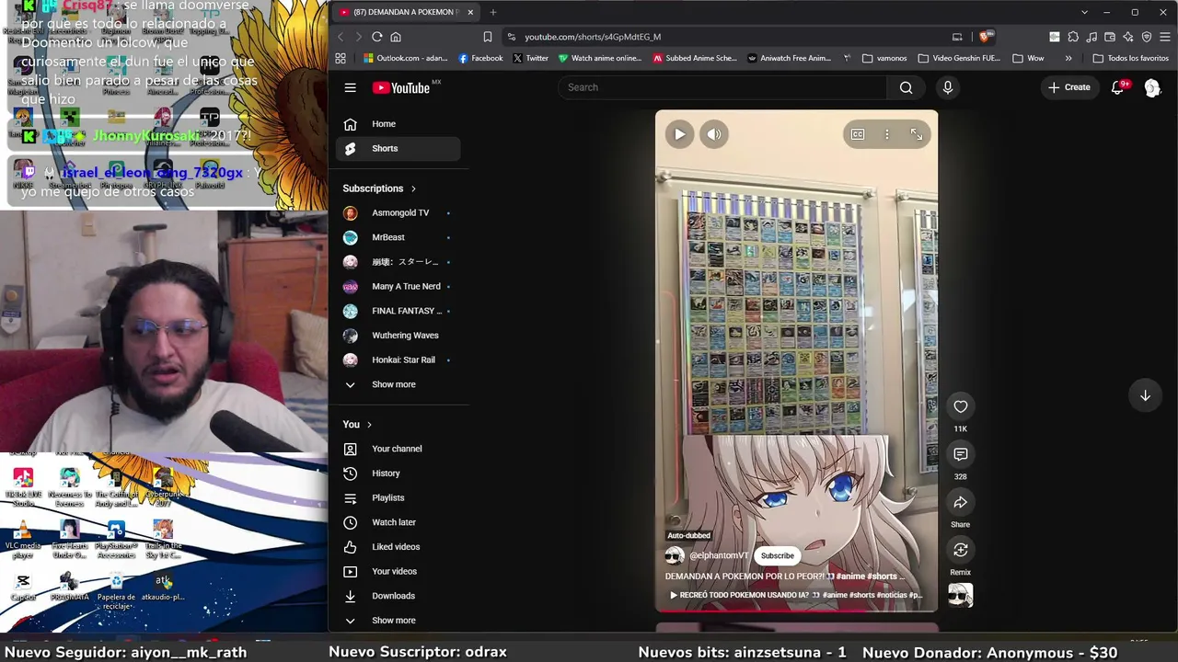Open the notifications bell
The width and height of the screenshot is (1178, 662).
1118,87
